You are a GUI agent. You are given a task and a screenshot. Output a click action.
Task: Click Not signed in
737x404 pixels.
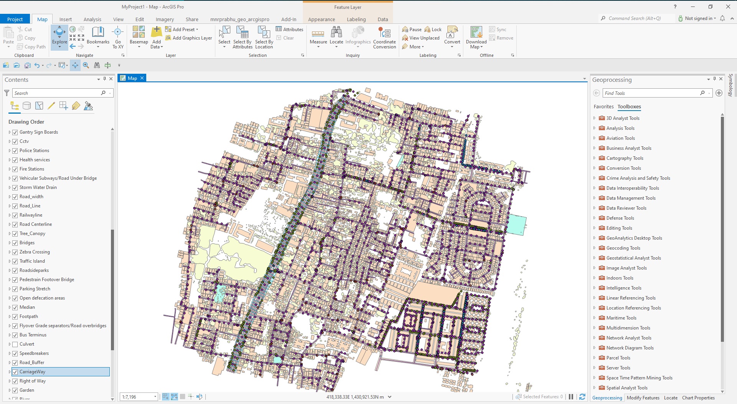[697, 18]
